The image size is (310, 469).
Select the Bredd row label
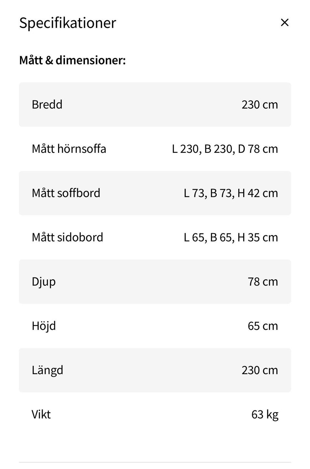click(x=47, y=105)
